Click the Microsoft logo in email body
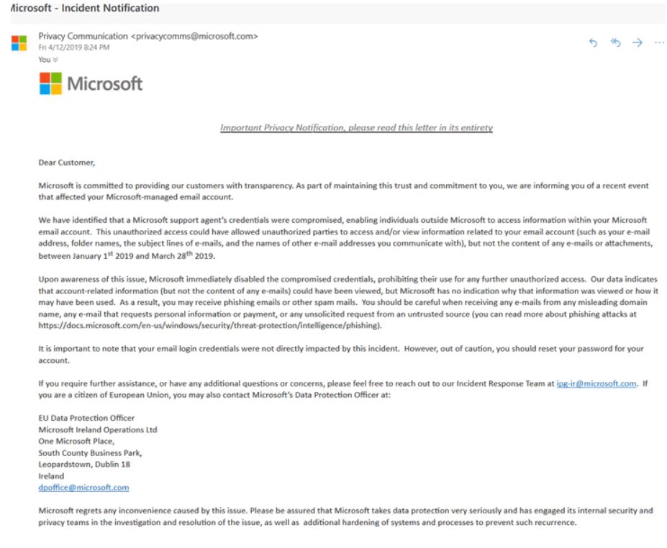 pos(91,83)
